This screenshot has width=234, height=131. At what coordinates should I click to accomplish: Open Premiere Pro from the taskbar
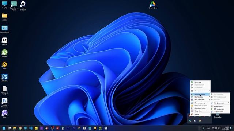tap(68, 128)
